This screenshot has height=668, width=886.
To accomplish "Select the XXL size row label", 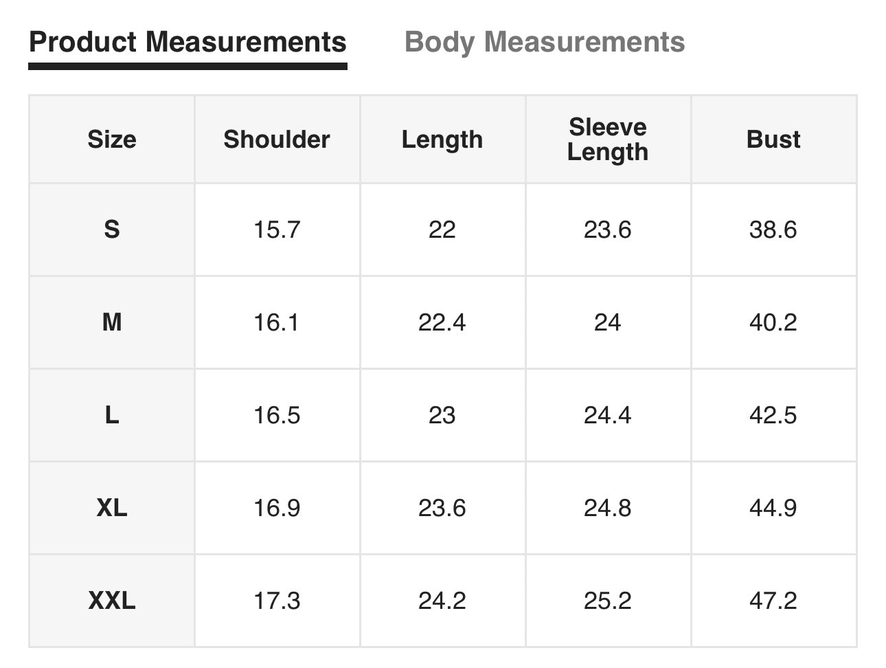I will pos(112,601).
